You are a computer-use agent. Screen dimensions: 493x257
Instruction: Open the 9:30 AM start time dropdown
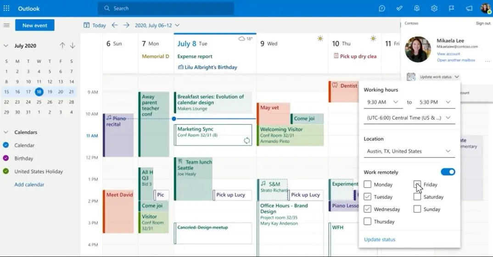click(383, 102)
